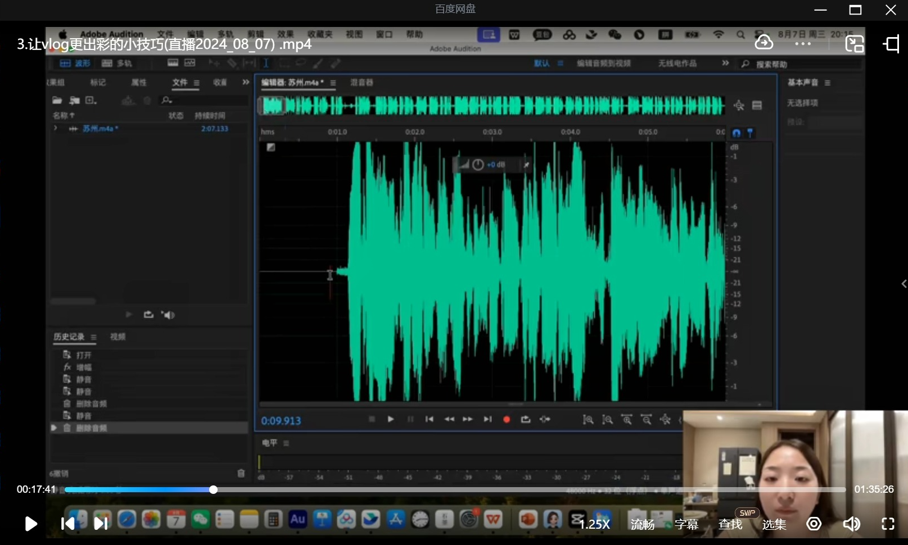Click the cloud save icon at top right
Screen dimensions: 908x545
point(764,43)
